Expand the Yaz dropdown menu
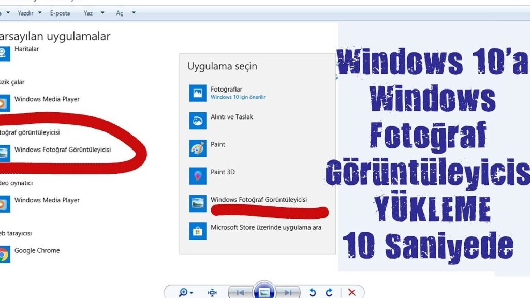Screen dimensions: 530x298 tap(93, 13)
